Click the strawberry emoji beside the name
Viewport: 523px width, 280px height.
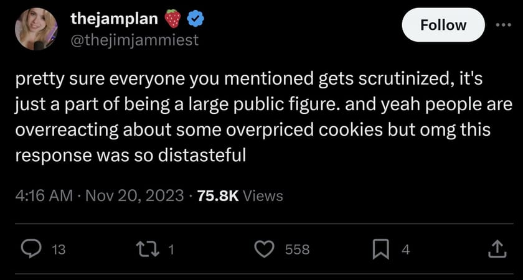(x=174, y=20)
